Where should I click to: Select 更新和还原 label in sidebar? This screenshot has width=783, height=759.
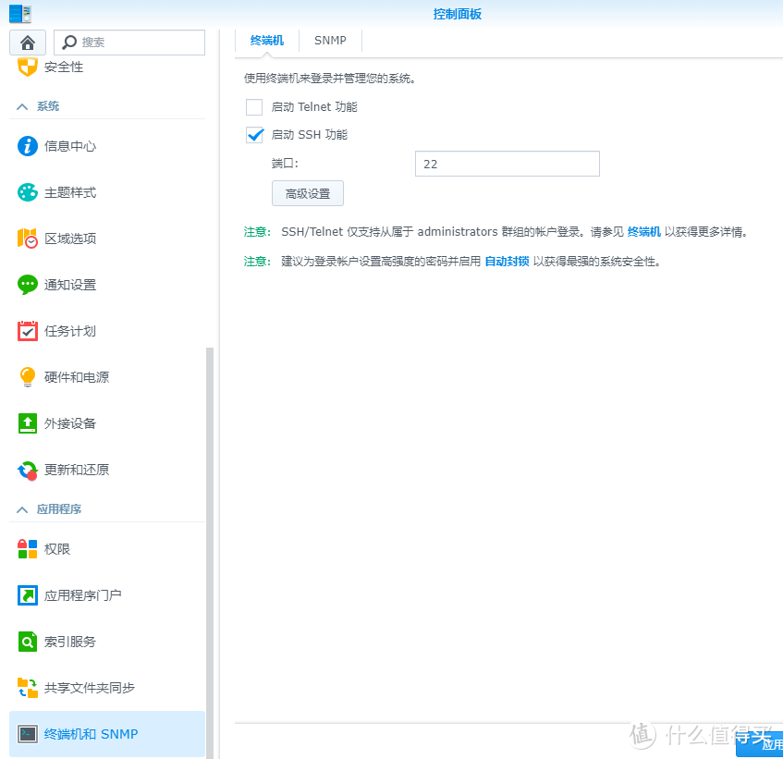(77, 470)
